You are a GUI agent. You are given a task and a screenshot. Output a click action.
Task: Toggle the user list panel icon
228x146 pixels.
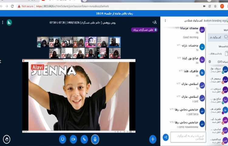coord(155,22)
